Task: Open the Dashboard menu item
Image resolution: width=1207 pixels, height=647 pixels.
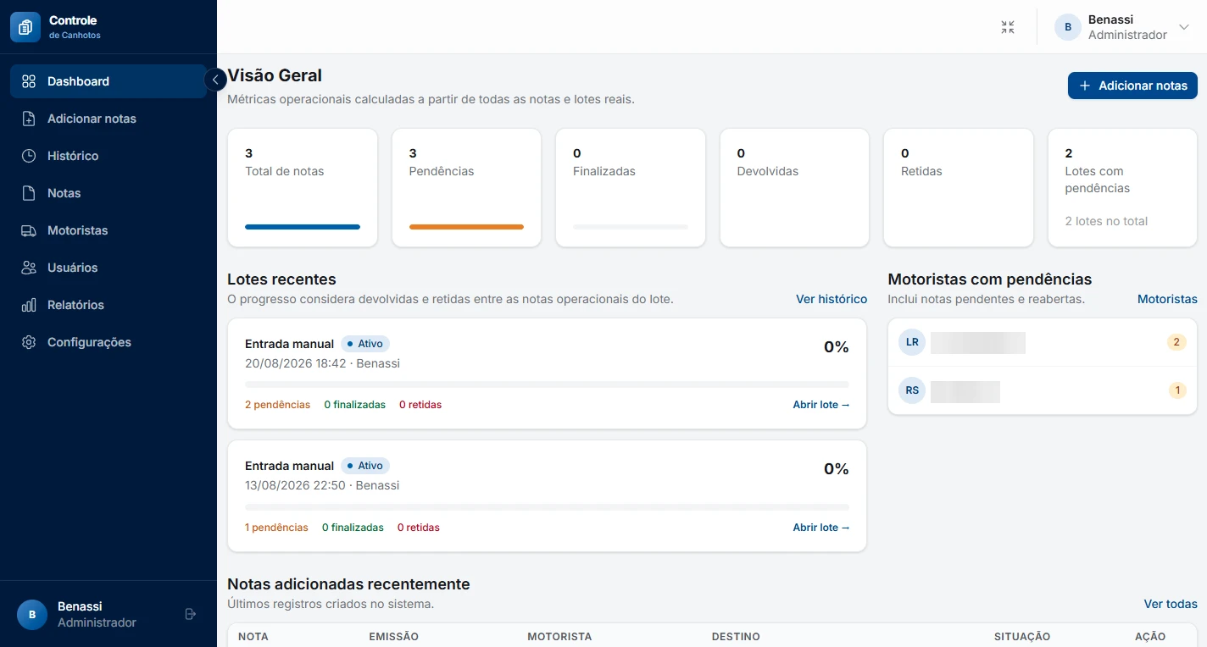Action: click(108, 81)
